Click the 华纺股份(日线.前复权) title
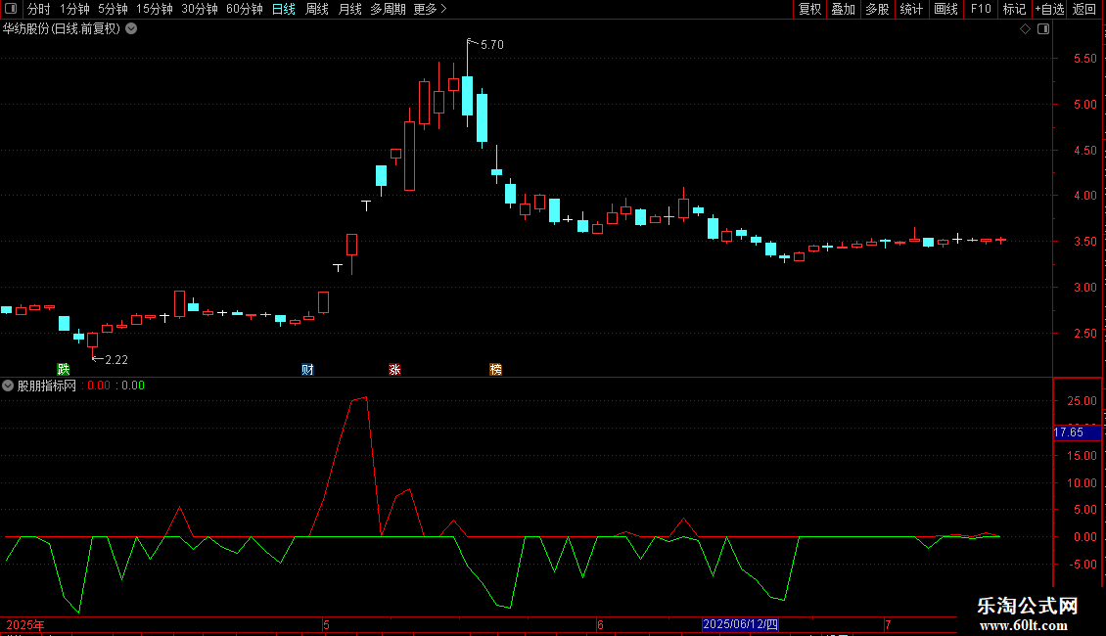This screenshot has width=1106, height=636. pyautogui.click(x=62, y=29)
